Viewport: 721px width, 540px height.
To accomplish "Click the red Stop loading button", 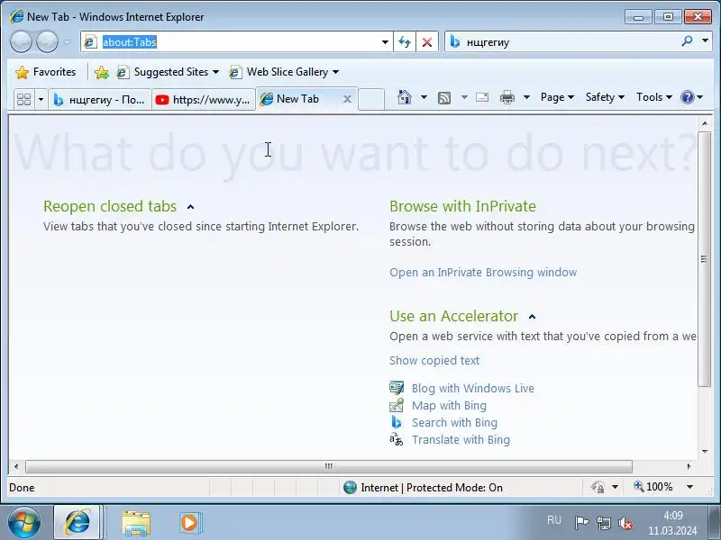I will tap(427, 42).
